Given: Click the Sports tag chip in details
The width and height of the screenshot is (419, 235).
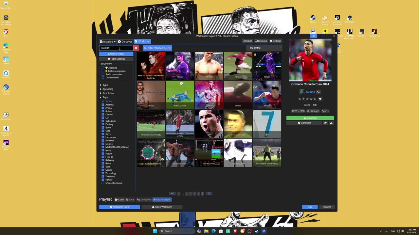Looking at the screenshot, I should (x=325, y=111).
